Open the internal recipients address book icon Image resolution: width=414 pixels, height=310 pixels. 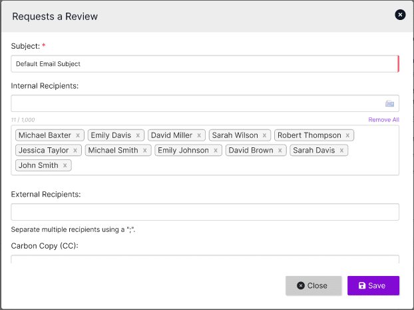point(389,103)
